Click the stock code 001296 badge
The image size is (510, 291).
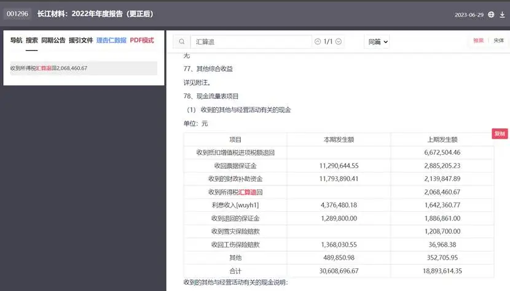click(x=17, y=14)
